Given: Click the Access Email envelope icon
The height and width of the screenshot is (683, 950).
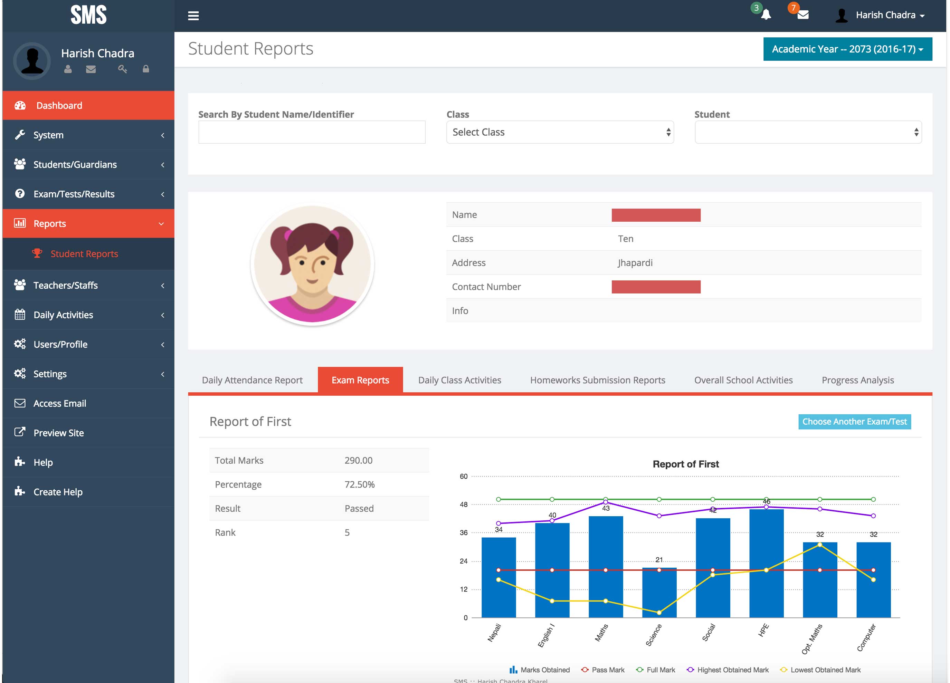Looking at the screenshot, I should 20,403.
